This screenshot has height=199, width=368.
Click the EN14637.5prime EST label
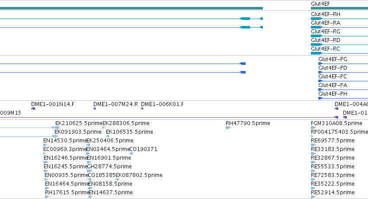[x=111, y=193]
